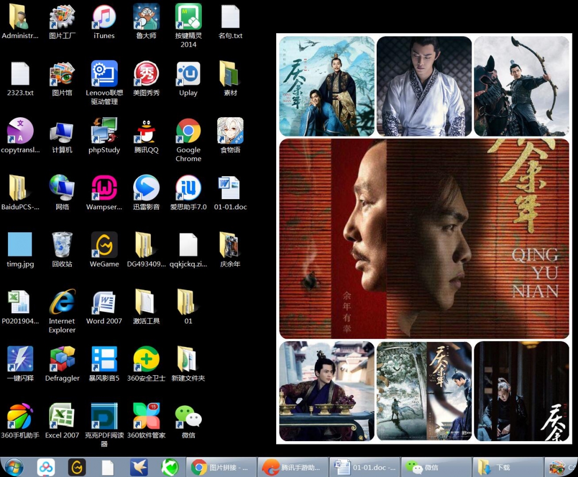Screen dimensions: 578x477
Task: Click the large red QING YU NIAN poster
Action: click(x=424, y=239)
